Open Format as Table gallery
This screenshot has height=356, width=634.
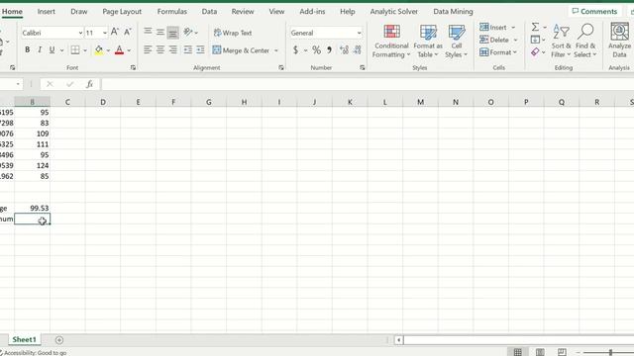point(428,42)
